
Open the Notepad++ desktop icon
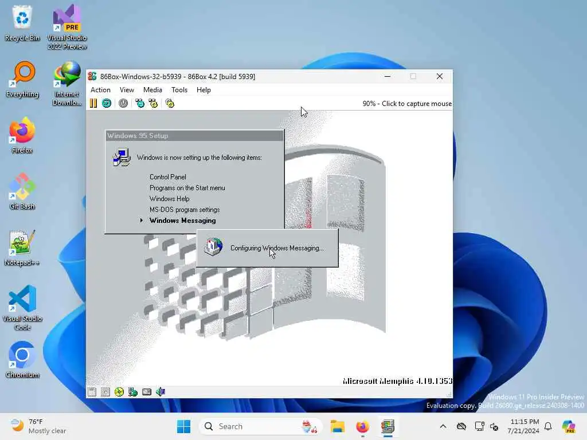22,247
